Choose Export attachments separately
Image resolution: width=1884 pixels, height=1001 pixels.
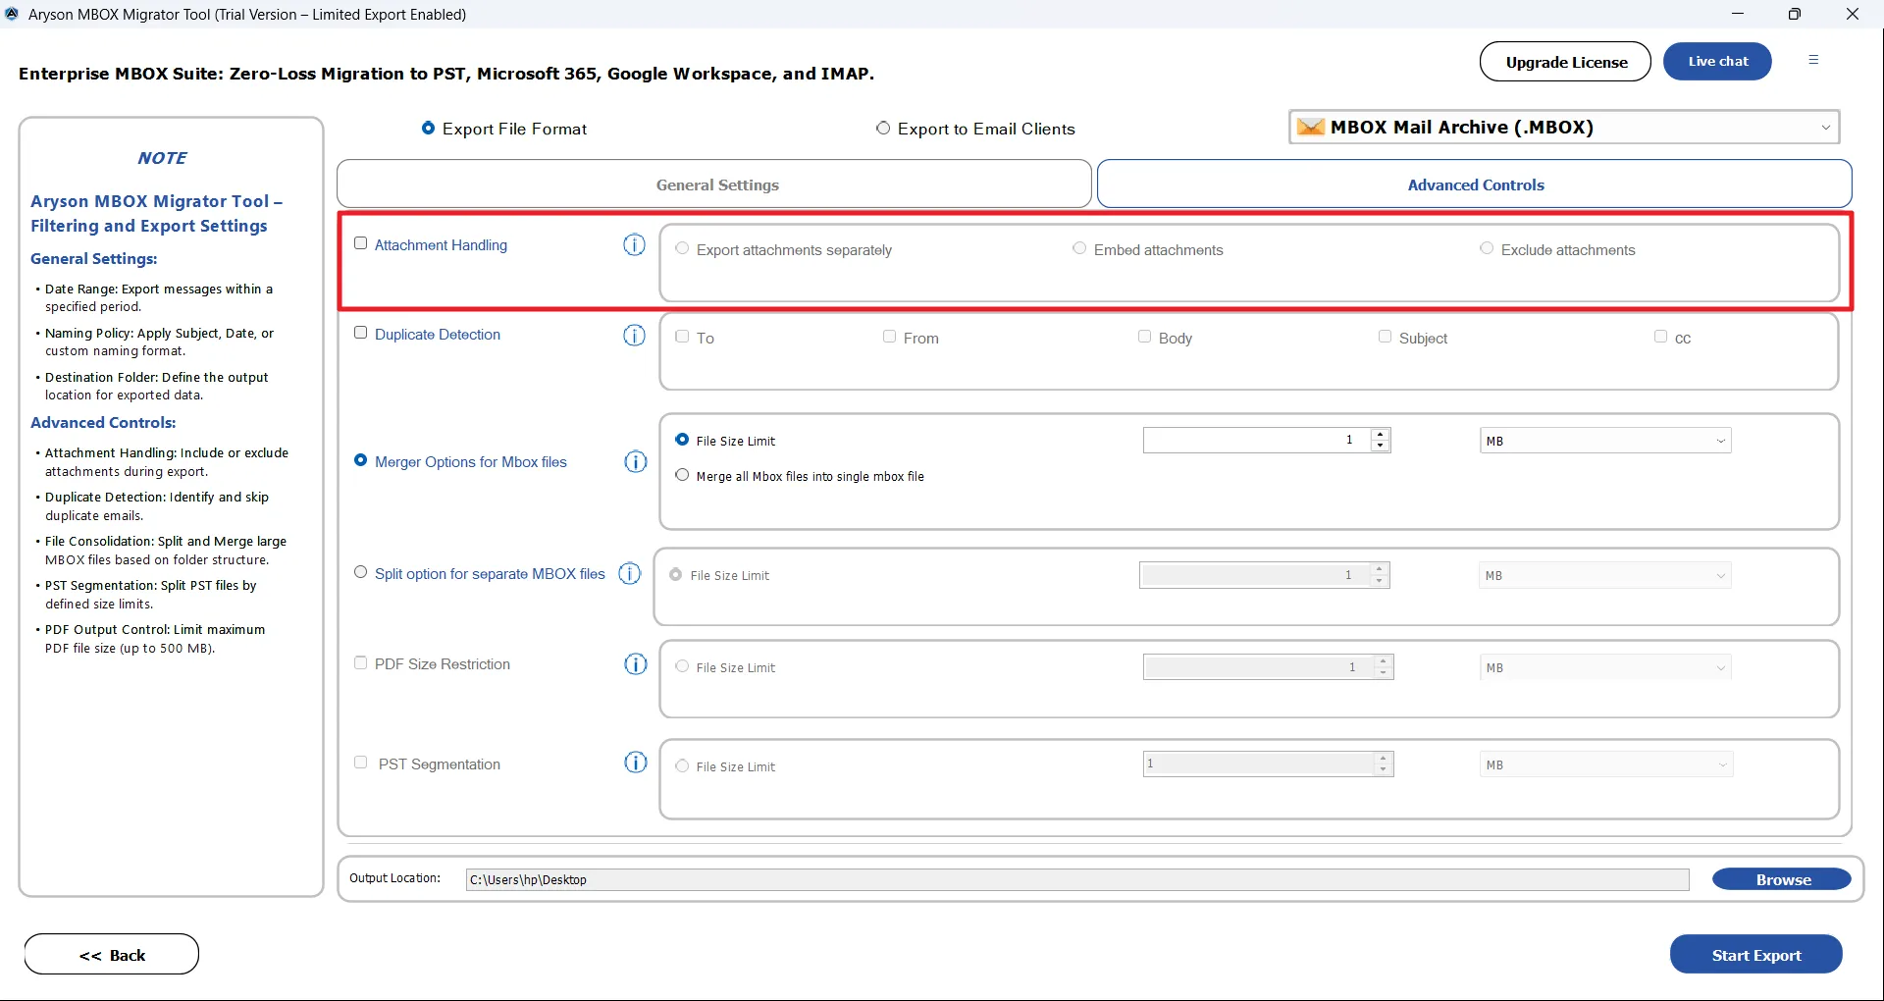(x=682, y=248)
